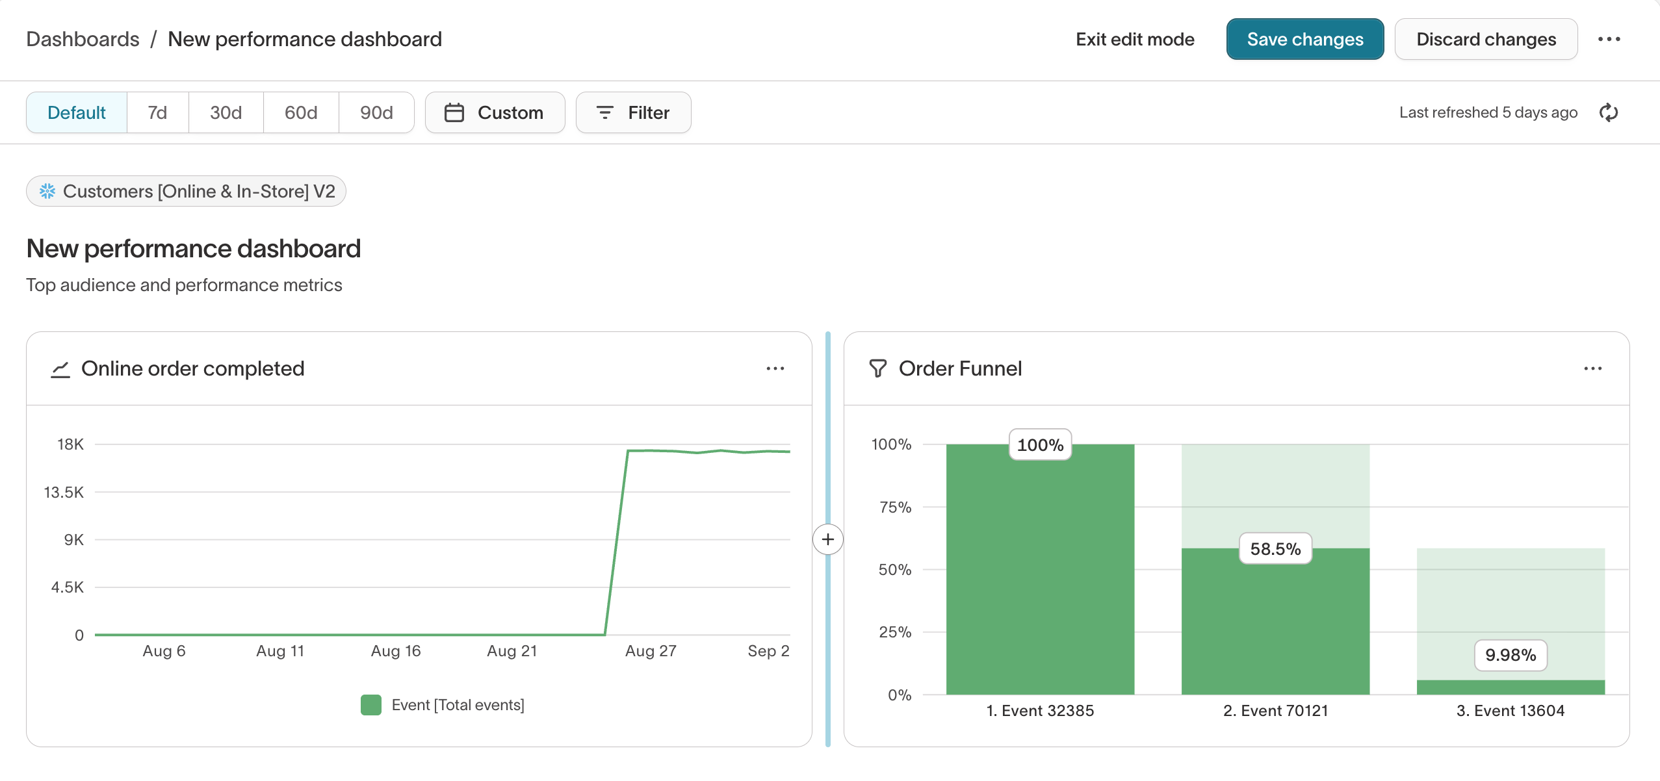Open the Custom date range picker
This screenshot has width=1660, height=781.
pos(495,112)
